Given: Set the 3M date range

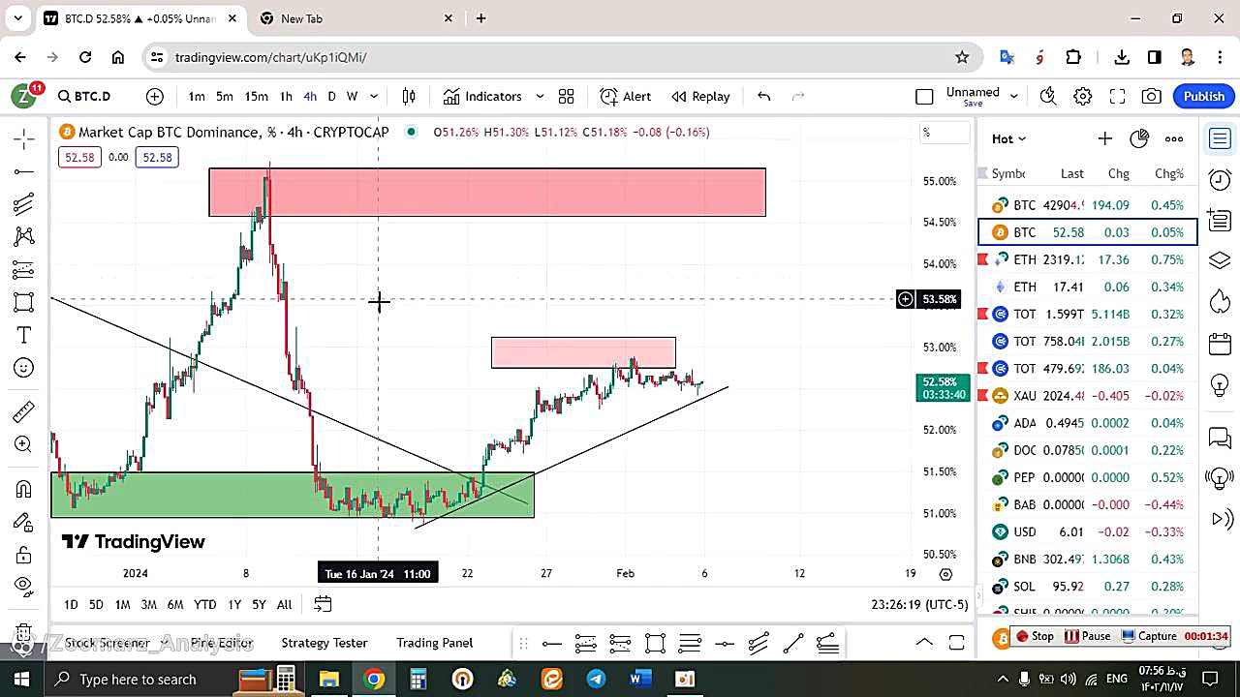Looking at the screenshot, I should pos(148,604).
